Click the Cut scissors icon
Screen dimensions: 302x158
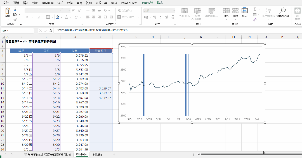pyautogui.click(x=15, y=9)
